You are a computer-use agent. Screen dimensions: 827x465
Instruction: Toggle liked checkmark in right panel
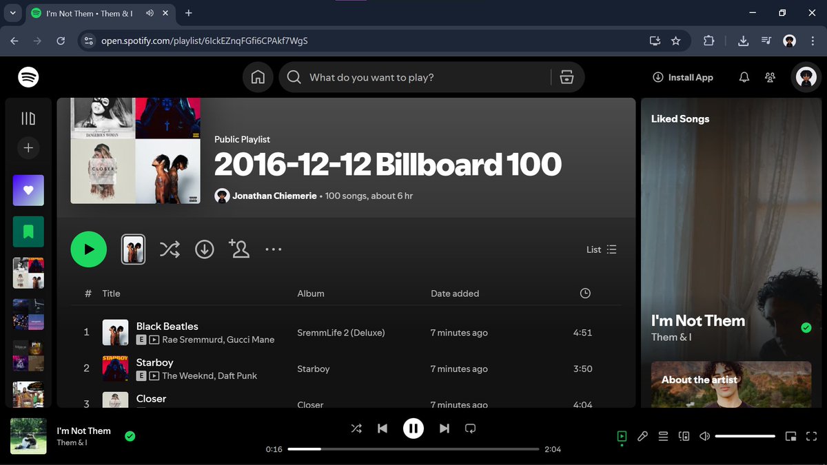coord(806,328)
